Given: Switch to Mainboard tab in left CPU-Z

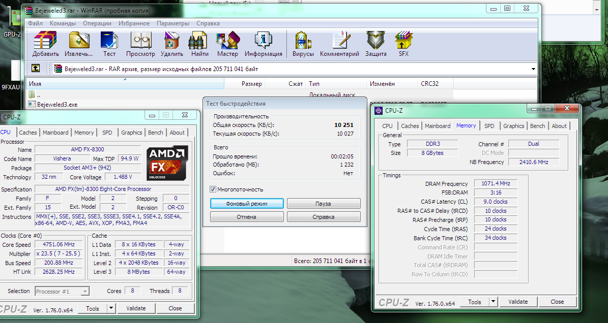Looking at the screenshot, I should pos(55,132).
